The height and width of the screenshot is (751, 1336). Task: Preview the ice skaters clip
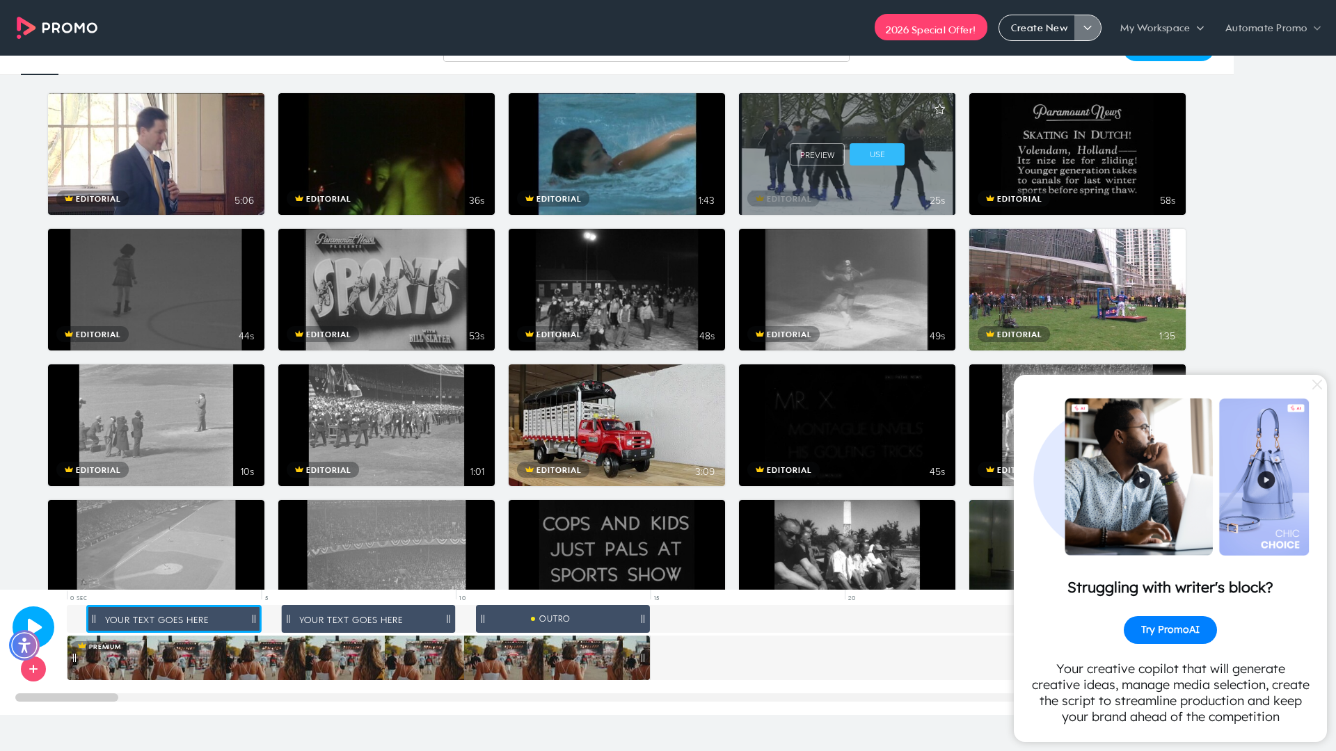(817, 154)
